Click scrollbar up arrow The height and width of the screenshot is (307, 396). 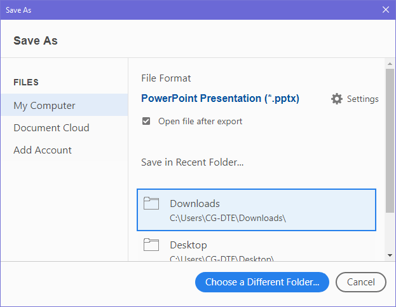click(x=390, y=64)
